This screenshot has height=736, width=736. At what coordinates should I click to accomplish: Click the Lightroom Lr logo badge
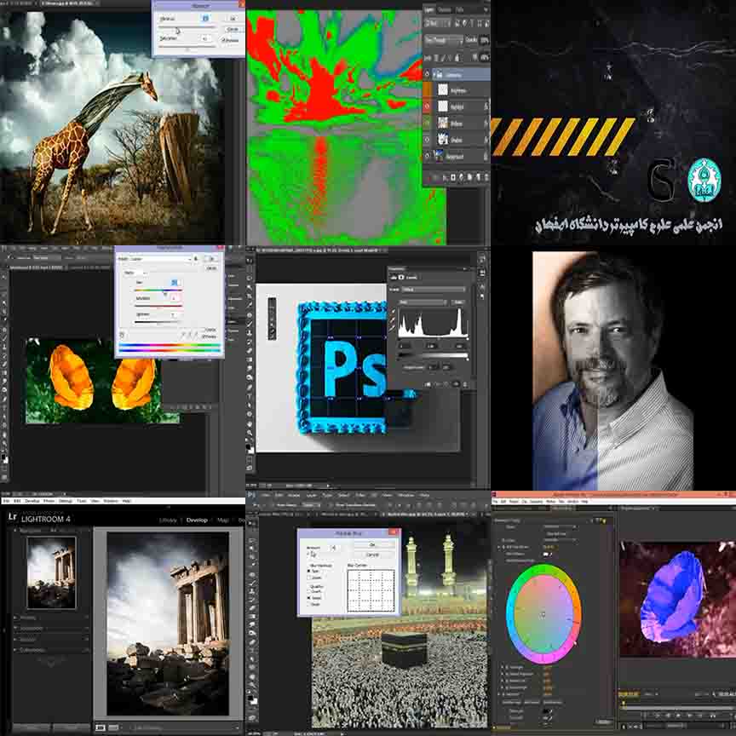13,516
